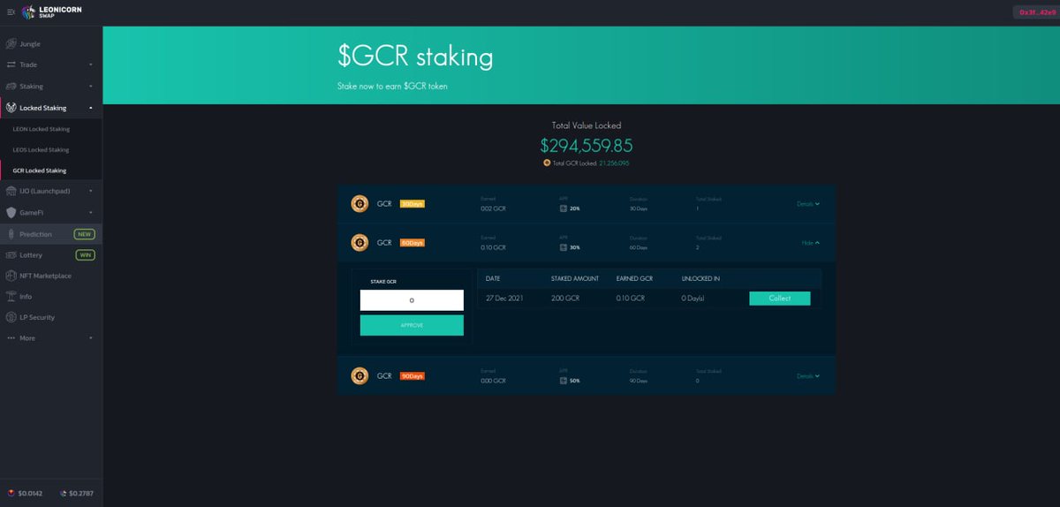Click the UNLOCKED IN column header
This screenshot has width=1060, height=507.
pos(700,278)
